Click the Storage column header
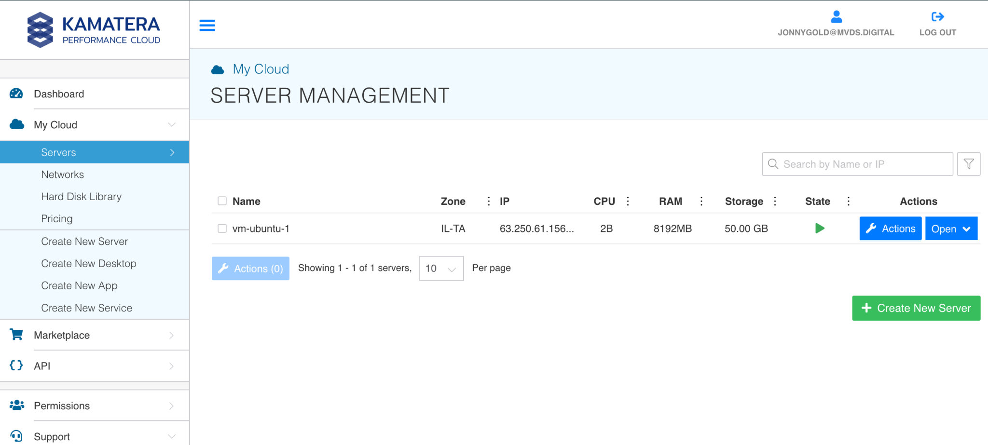Screen dimensions: 988x445 click(744, 202)
